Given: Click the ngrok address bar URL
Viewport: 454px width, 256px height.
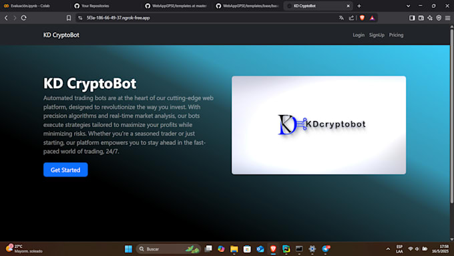Looking at the screenshot, I should 118,18.
